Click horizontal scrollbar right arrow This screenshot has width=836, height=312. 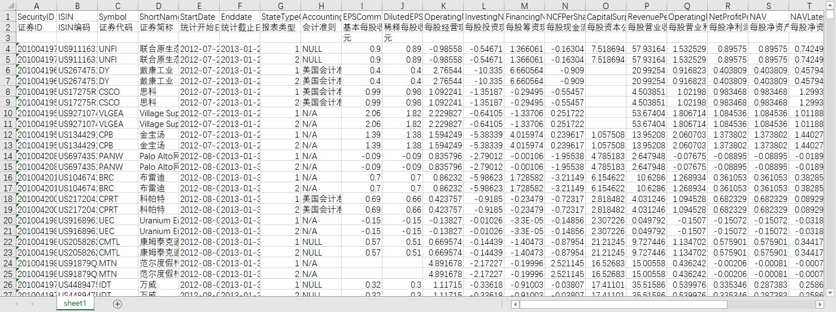pyautogui.click(x=821, y=304)
